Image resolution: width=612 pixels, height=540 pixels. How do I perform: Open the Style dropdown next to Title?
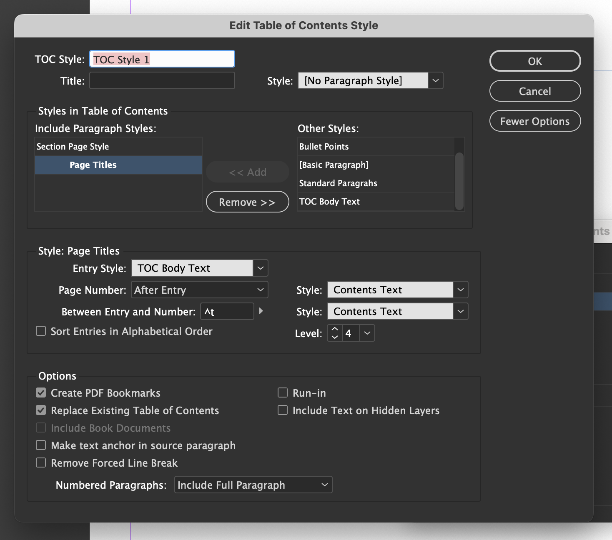(x=436, y=80)
